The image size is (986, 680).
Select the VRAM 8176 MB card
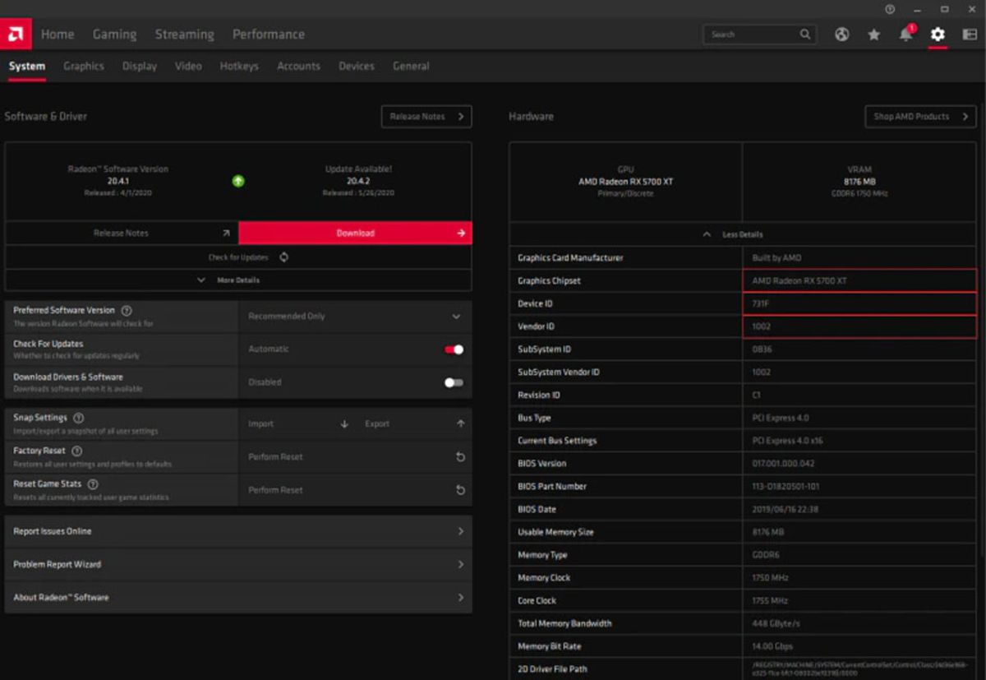tap(859, 182)
